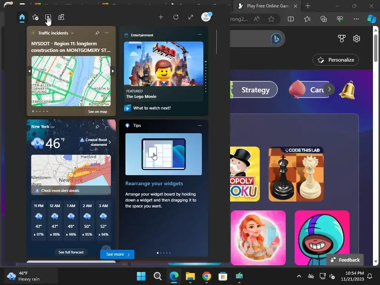The width and height of the screenshot is (380, 285).
Task: Open the Bing chat icon in Edge
Action: [x=276, y=39]
